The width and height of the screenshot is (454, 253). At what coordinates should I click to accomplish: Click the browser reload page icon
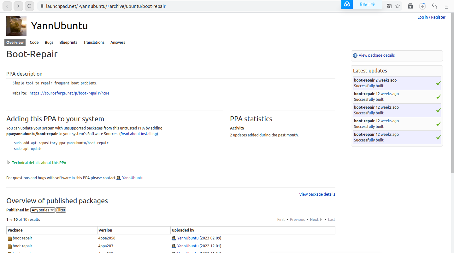(x=29, y=6)
